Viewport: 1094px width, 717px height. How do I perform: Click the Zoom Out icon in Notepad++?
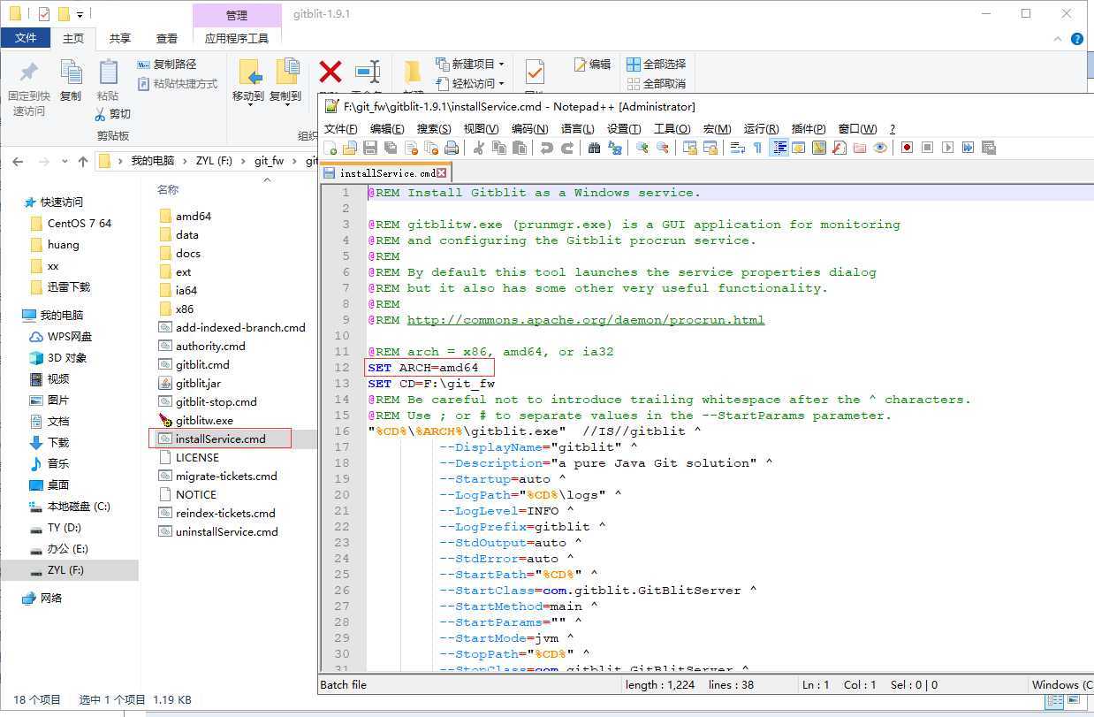(663, 148)
